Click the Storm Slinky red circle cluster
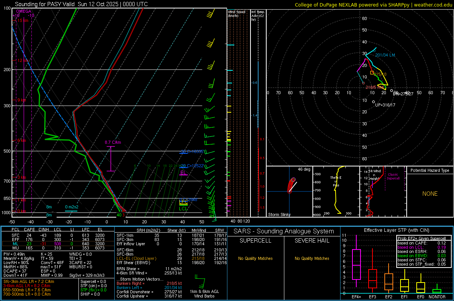This screenshot has height=301, width=454. point(291,185)
